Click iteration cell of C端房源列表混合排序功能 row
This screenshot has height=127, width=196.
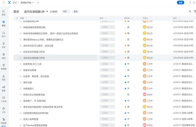point(184,113)
